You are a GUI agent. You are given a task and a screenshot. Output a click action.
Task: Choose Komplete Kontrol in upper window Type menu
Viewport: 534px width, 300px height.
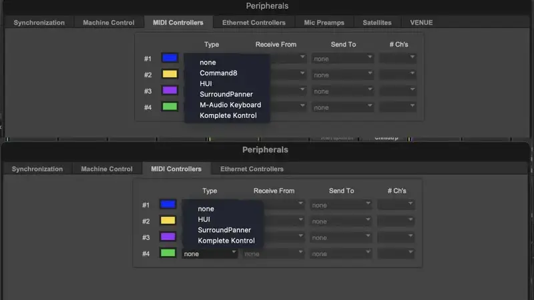[227, 115]
